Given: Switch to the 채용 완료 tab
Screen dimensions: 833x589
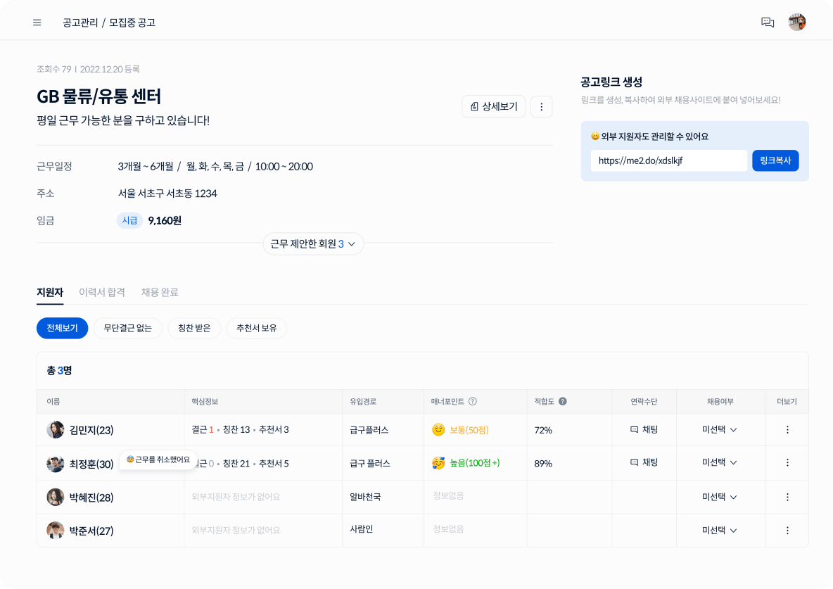Looking at the screenshot, I should coord(158,292).
